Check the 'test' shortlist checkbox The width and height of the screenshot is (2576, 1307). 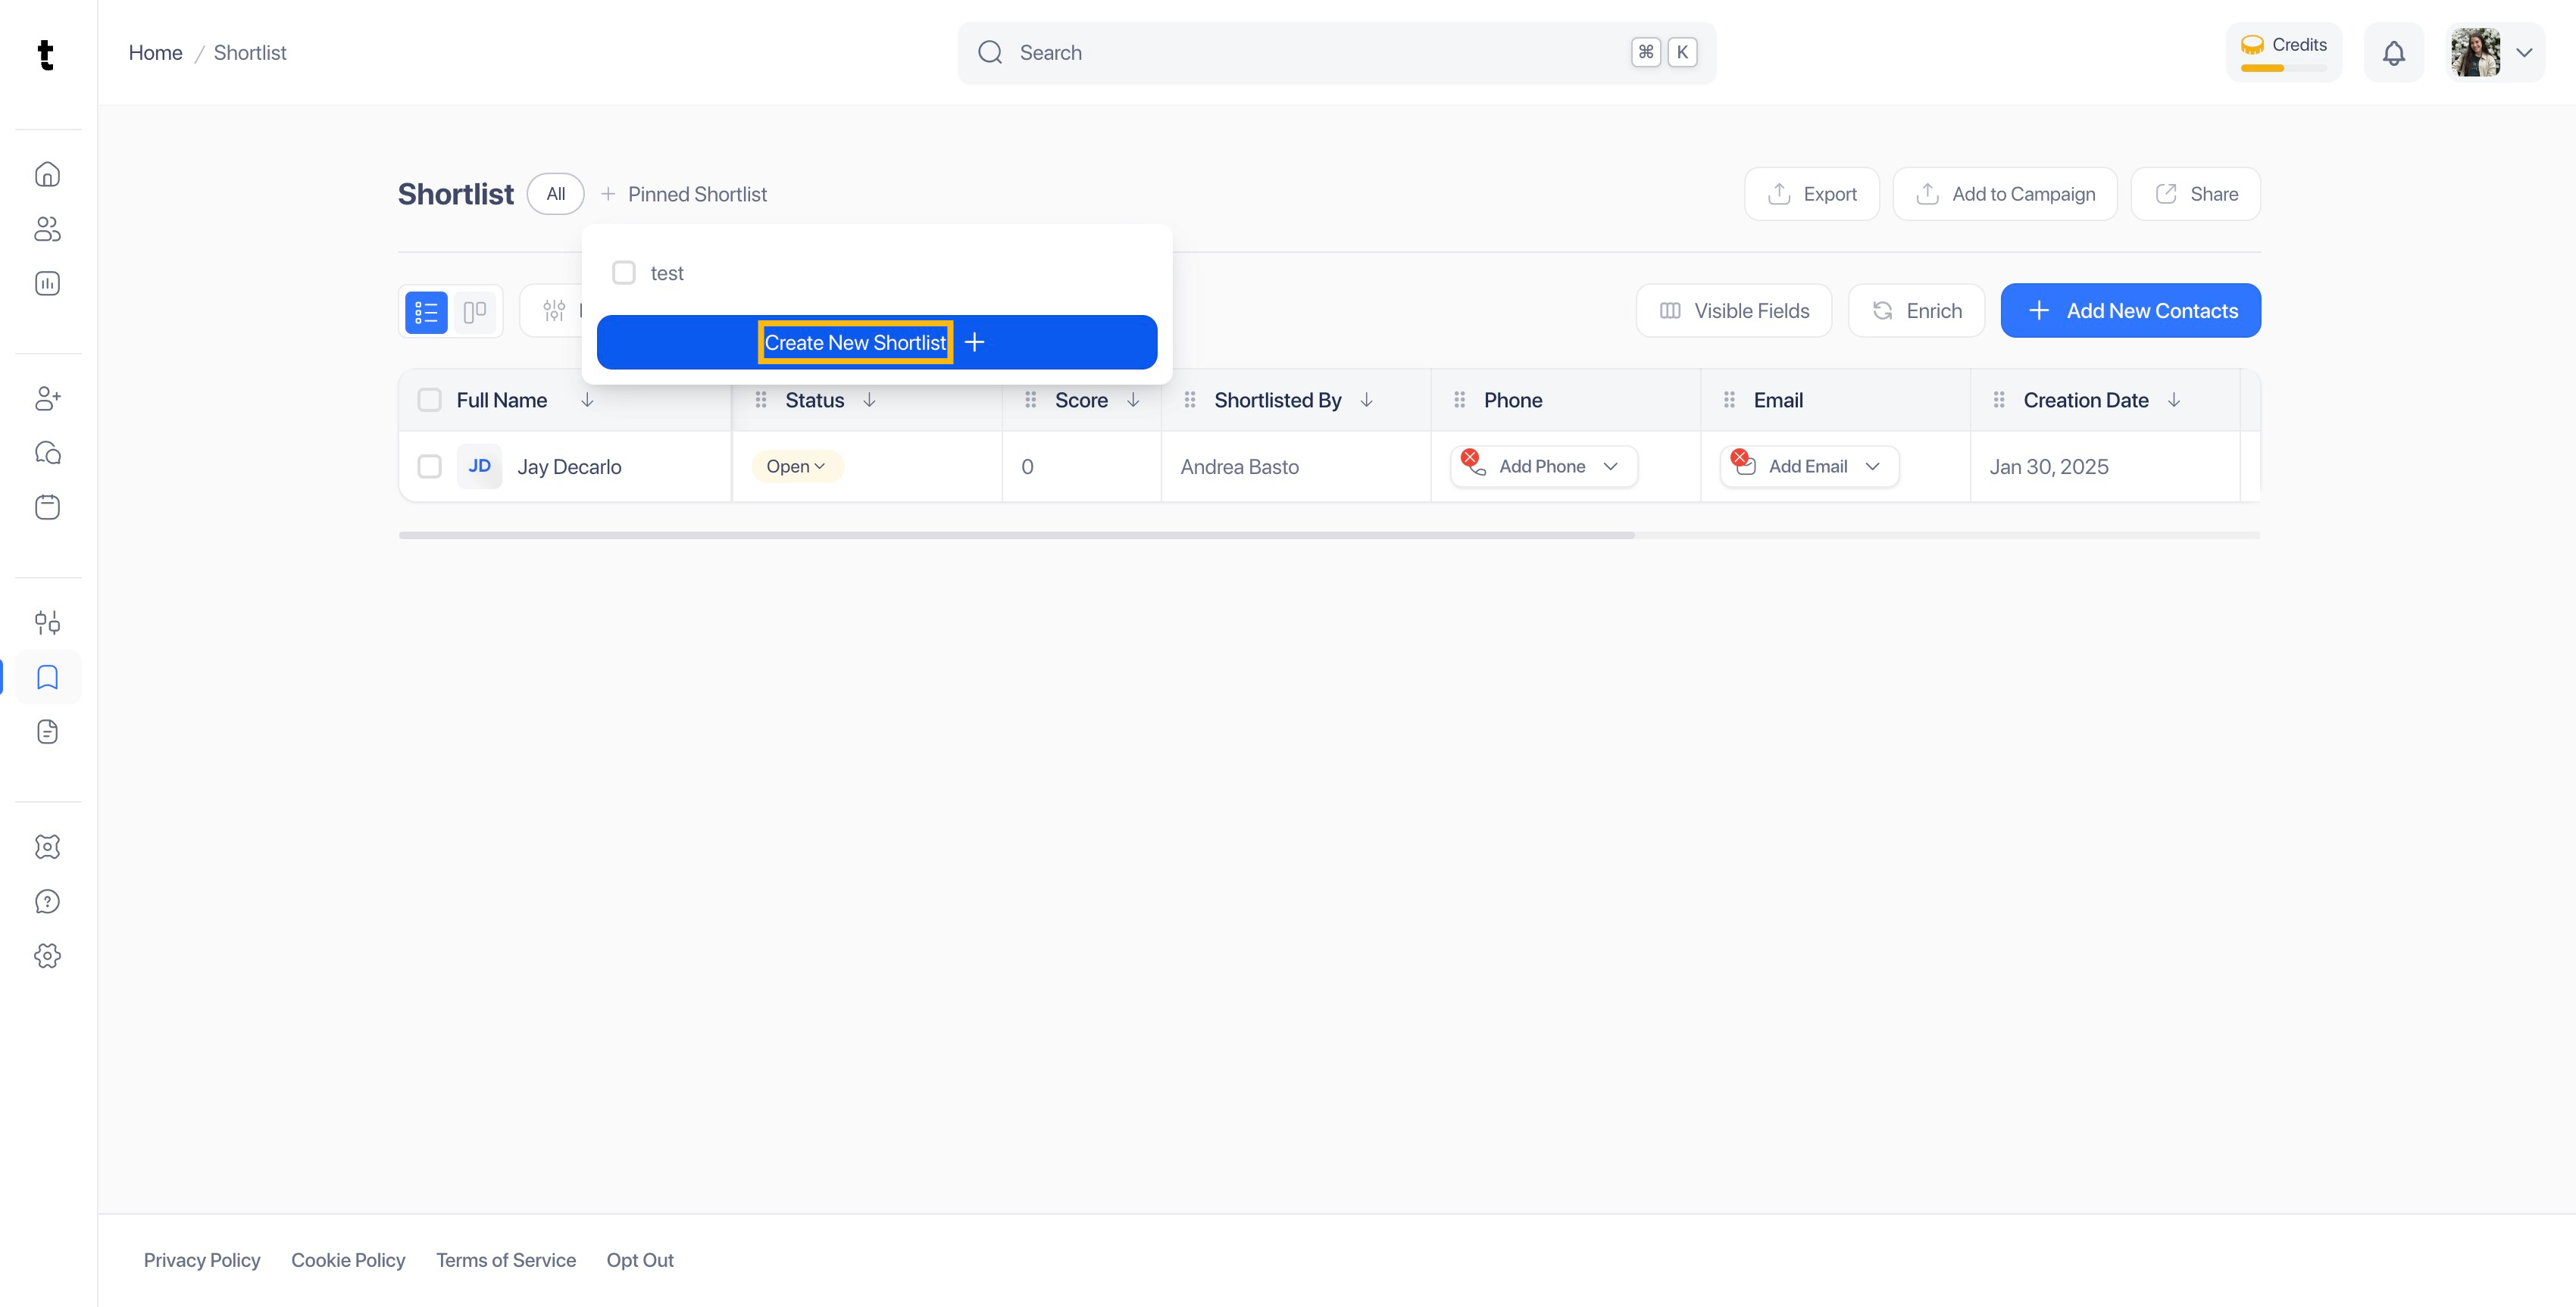point(624,273)
